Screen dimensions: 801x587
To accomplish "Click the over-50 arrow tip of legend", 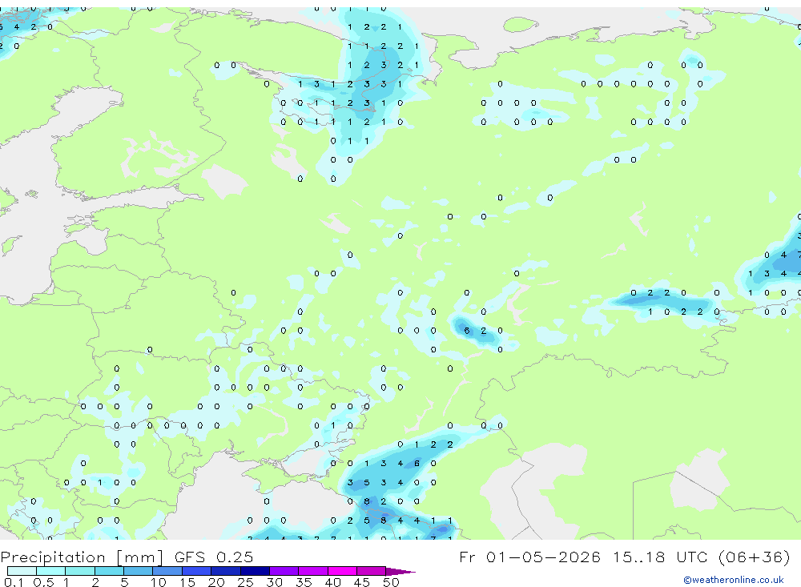I will tap(400, 572).
